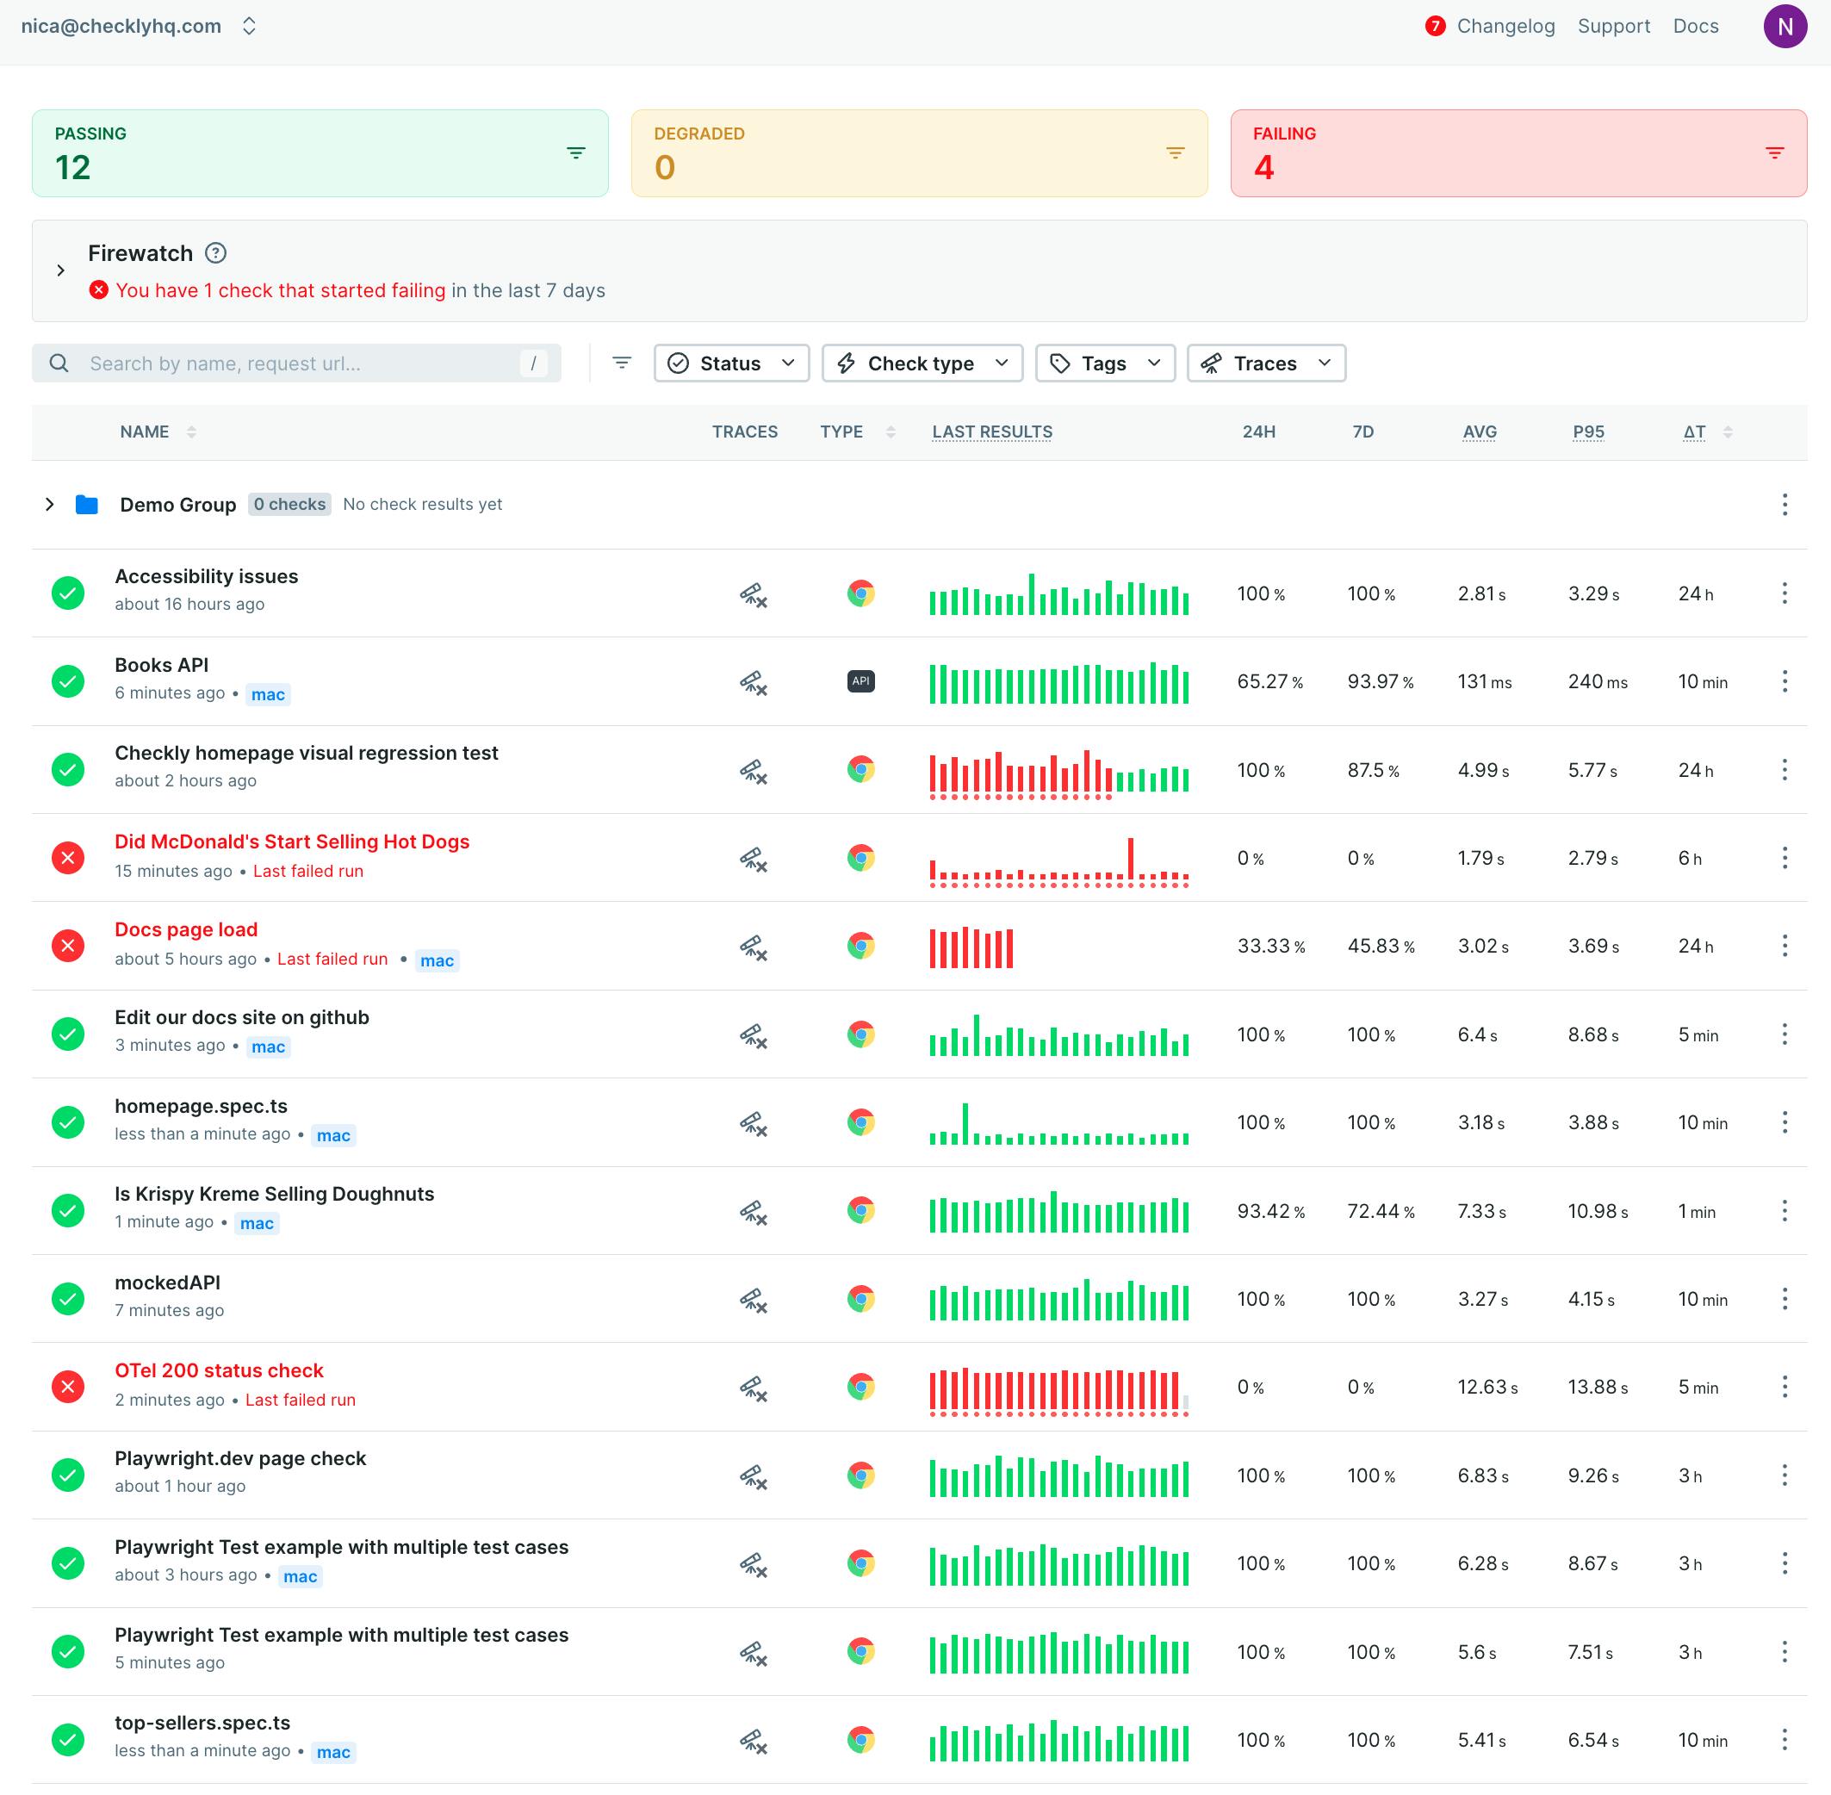Click the AVG column header
This screenshot has width=1831, height=1795.
[x=1480, y=432]
